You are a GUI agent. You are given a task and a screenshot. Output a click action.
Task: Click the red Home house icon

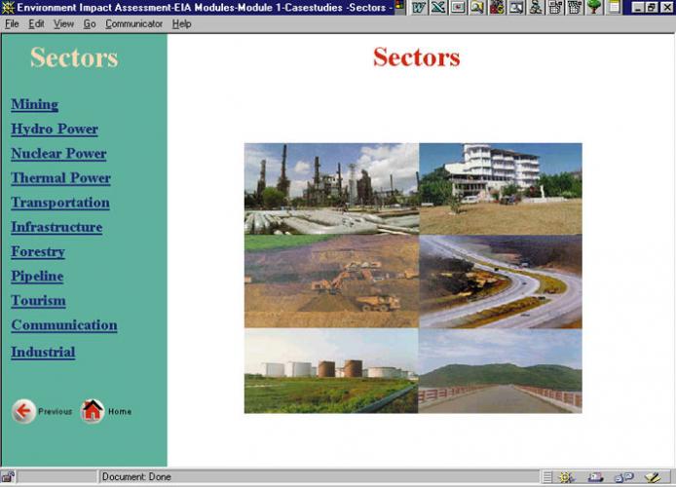pyautogui.click(x=93, y=411)
